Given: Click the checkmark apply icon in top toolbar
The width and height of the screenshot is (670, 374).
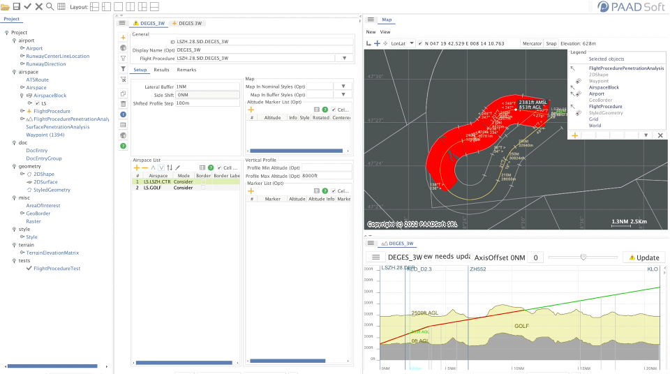Looking at the screenshot, I should (x=27, y=6).
